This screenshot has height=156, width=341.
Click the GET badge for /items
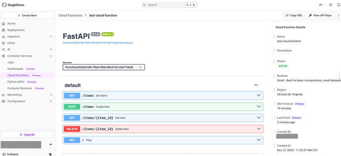click(x=72, y=95)
